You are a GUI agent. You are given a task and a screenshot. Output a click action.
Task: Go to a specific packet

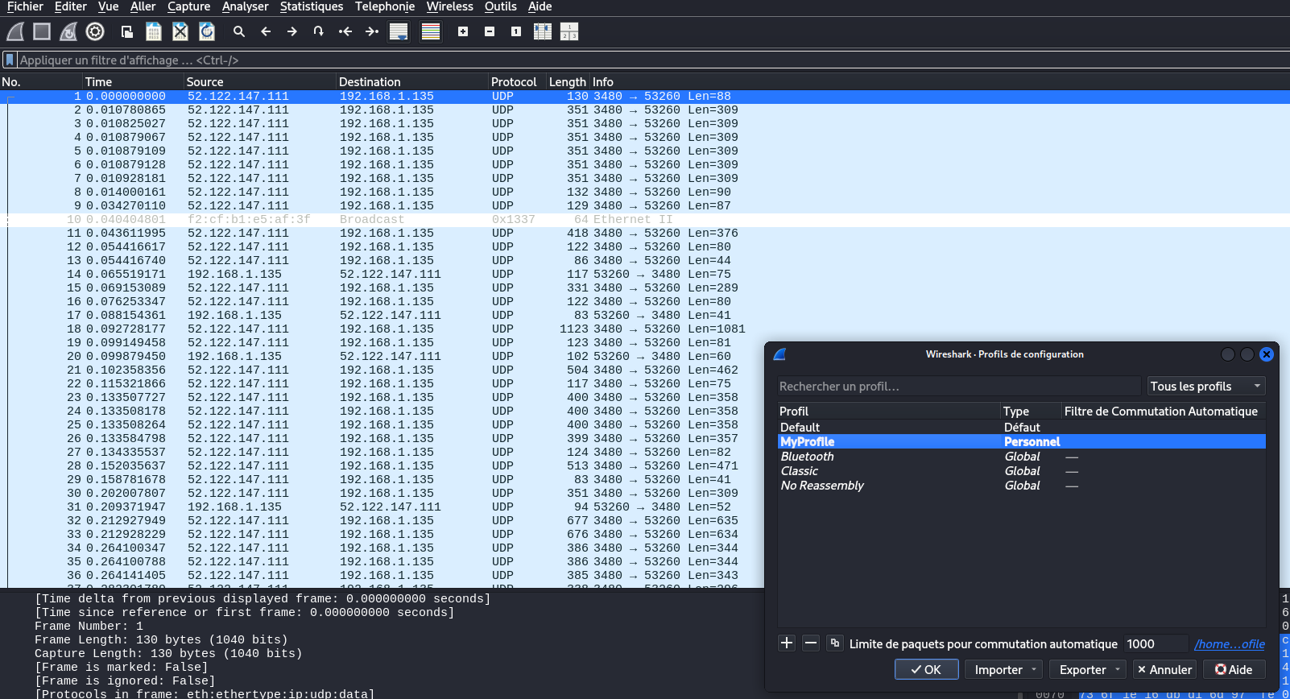click(x=319, y=31)
